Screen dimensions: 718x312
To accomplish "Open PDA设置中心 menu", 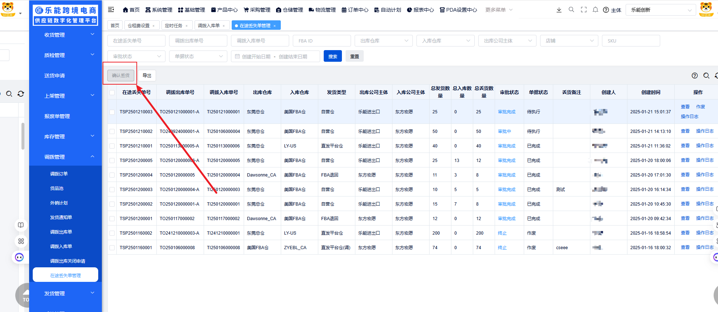I will click(x=458, y=10).
